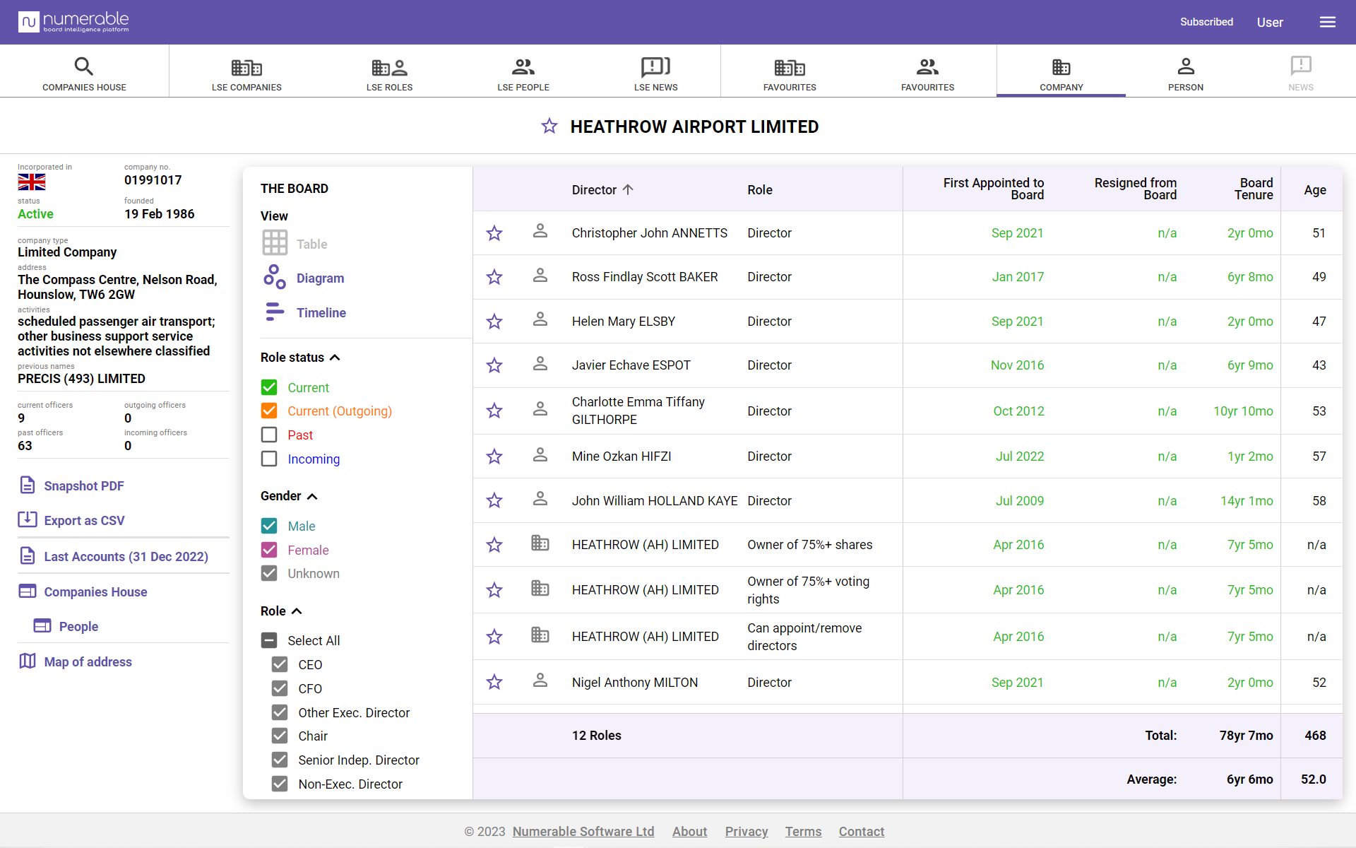Favourite Heathrow Airport Limited with title star
The image size is (1356, 848).
[x=549, y=126]
